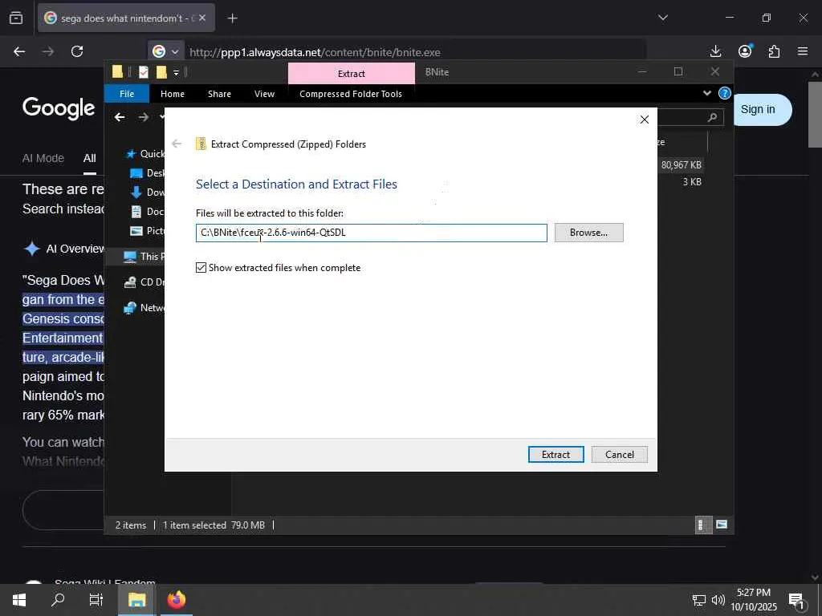Screen dimensions: 822x616
Task: Switch to the Share ribbon tab
Action: (x=219, y=94)
